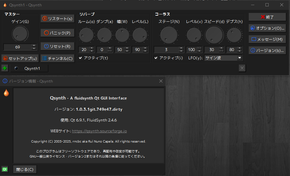Screen dimensions: 290x176
Task: Increase chorus stages with up arrow
Action: (x=181, y=48)
